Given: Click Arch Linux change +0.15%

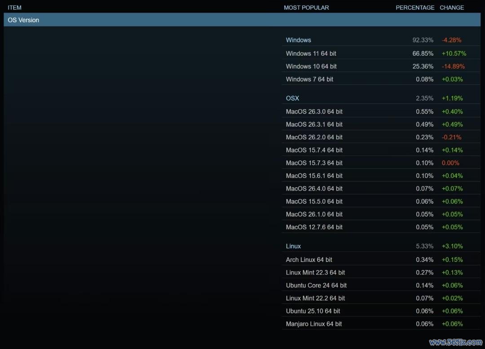Looking at the screenshot, I should [452, 260].
